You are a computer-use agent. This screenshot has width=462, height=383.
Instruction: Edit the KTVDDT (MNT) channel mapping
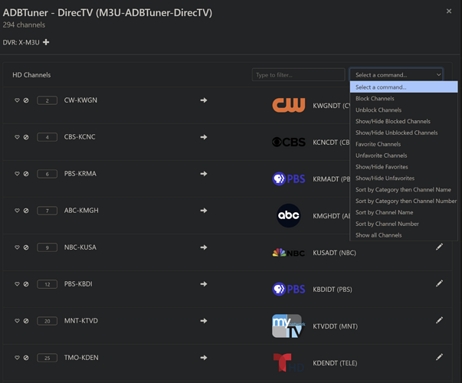point(439,320)
